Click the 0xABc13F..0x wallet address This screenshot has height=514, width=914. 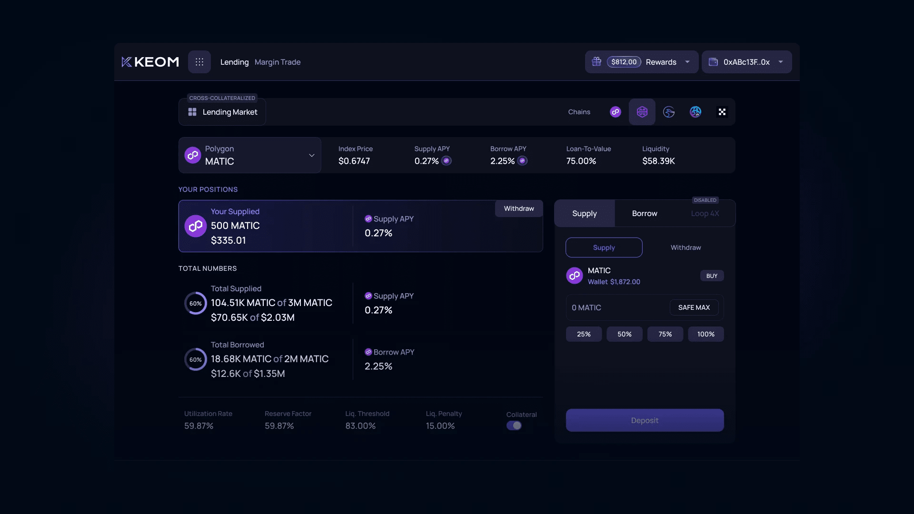[746, 62]
